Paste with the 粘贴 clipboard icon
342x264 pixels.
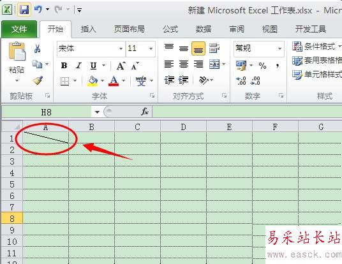17,52
